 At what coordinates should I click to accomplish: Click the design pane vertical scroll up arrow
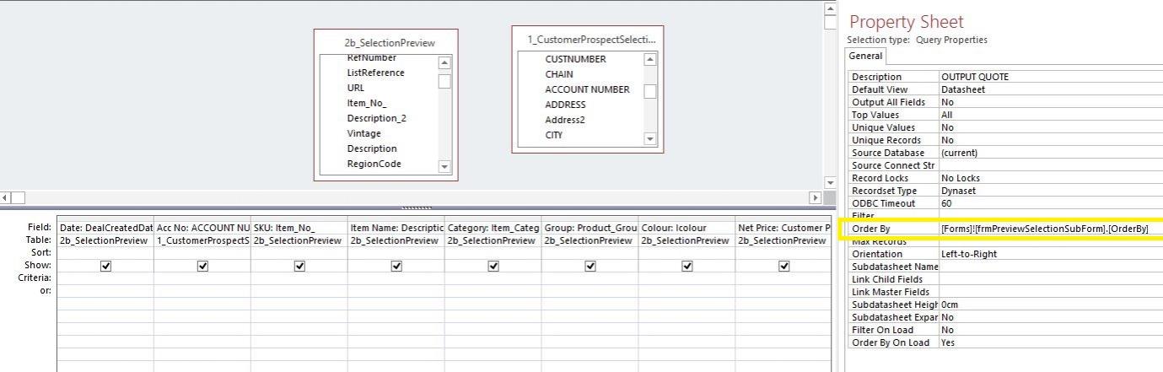(x=829, y=8)
